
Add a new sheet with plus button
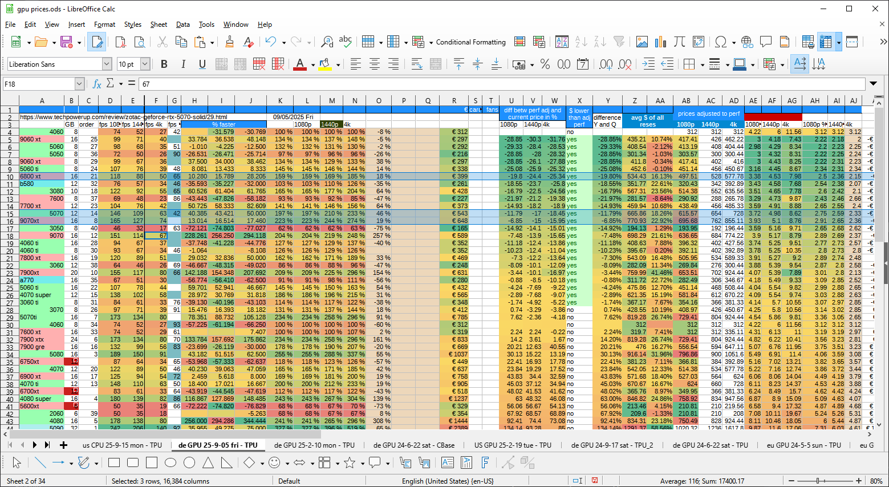63,445
